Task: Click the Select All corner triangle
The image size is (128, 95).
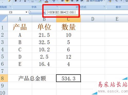Action: point(4,19)
